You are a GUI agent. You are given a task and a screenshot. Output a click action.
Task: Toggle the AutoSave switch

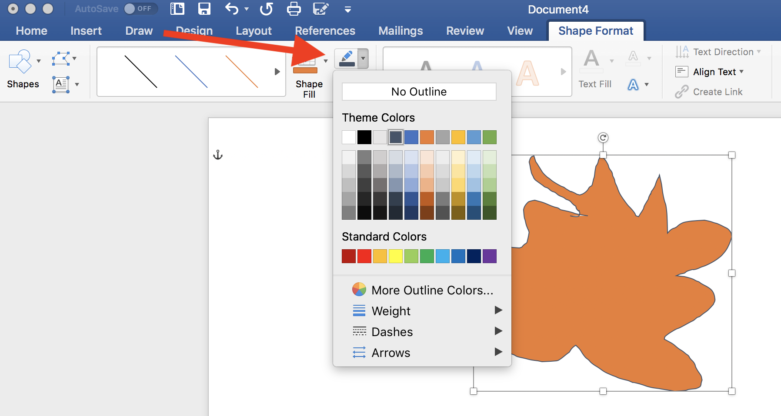[x=140, y=9]
